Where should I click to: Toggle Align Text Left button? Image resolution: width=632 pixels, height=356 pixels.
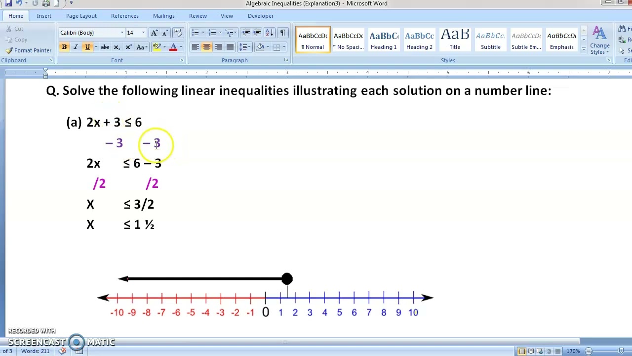(195, 47)
